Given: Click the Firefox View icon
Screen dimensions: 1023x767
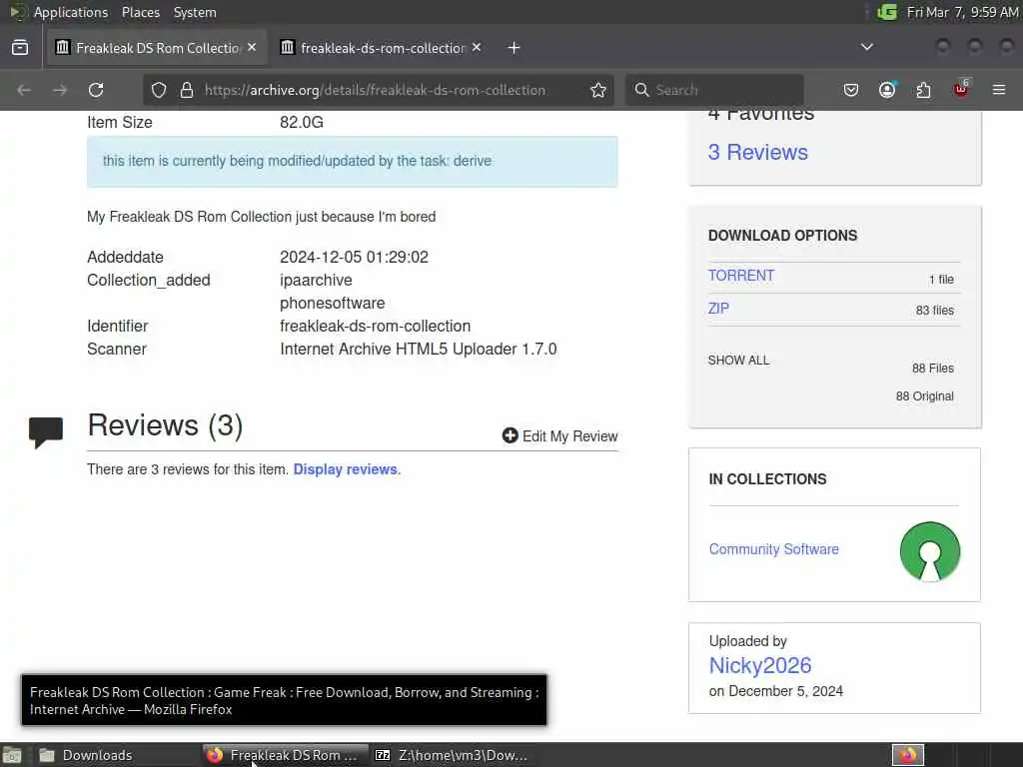Looking at the screenshot, I should click(20, 48).
